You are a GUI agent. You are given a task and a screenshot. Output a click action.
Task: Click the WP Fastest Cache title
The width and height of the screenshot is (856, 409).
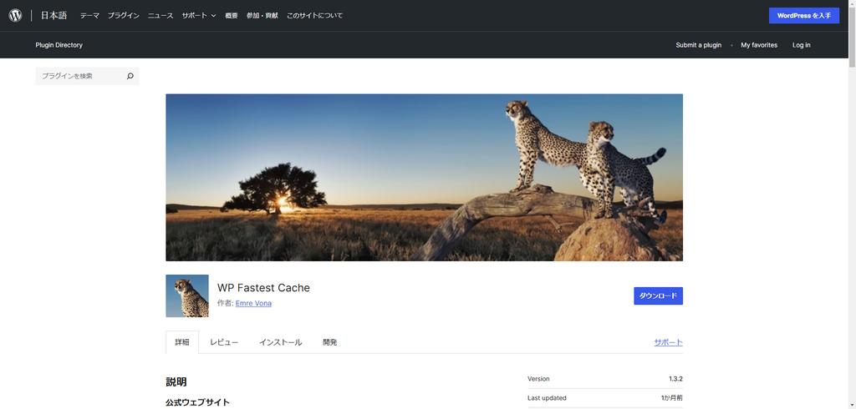263,287
